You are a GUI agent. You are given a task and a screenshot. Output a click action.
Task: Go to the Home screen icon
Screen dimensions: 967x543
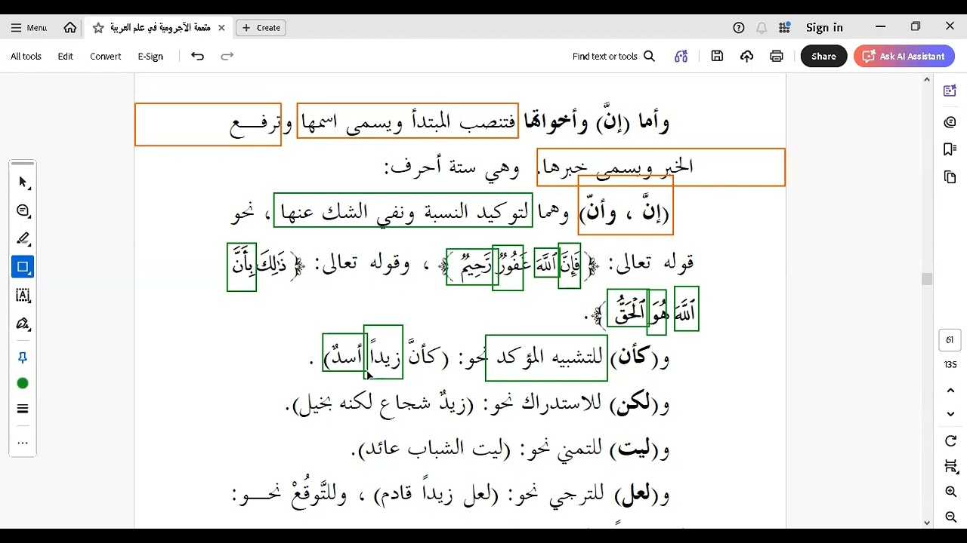70,27
